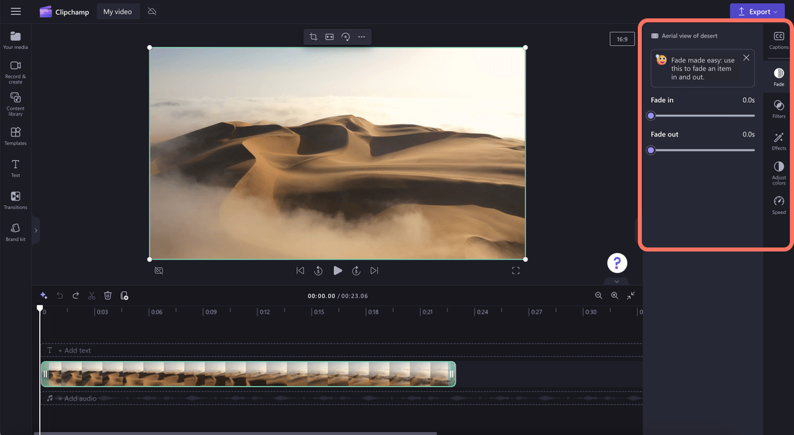Switch to the Adjust colors tab

tap(779, 172)
